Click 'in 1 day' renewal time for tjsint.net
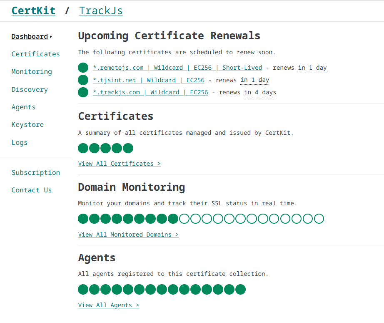 255,80
